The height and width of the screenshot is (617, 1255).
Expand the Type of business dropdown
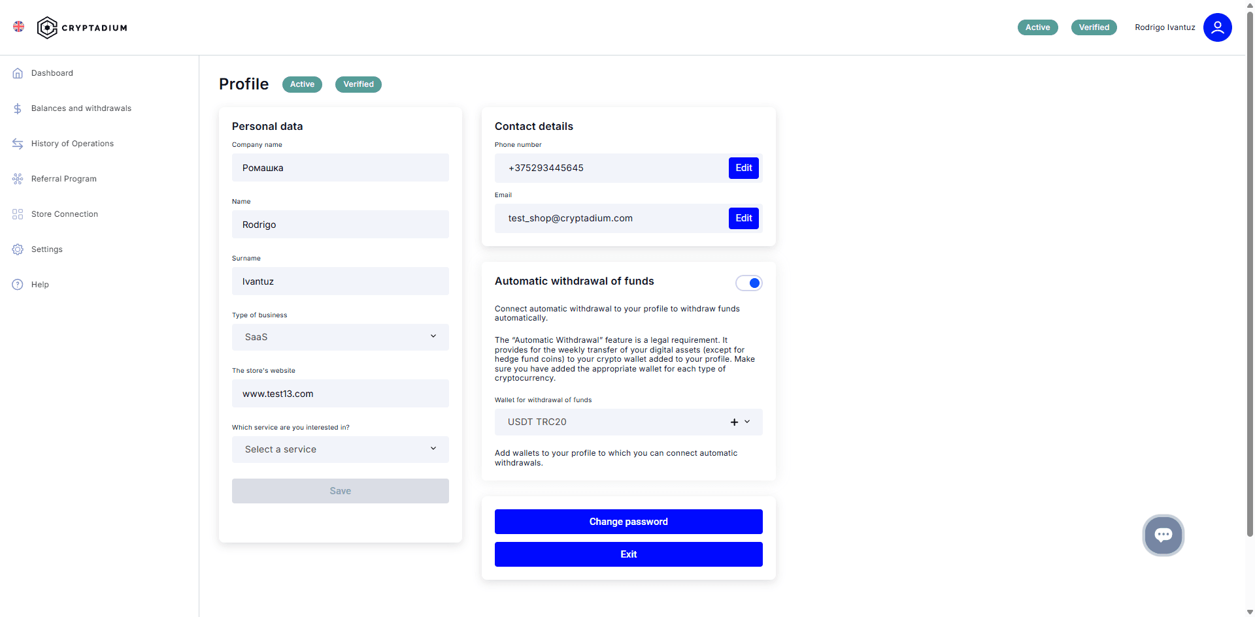pos(340,337)
